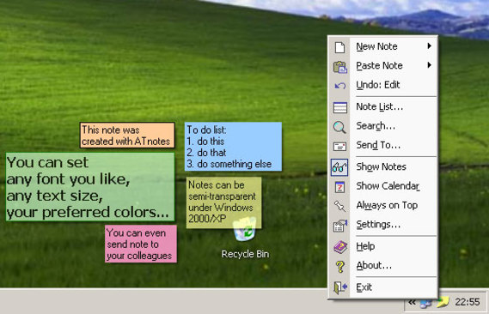Click the Note List lines icon
The width and height of the screenshot is (489, 314).
[x=340, y=108]
